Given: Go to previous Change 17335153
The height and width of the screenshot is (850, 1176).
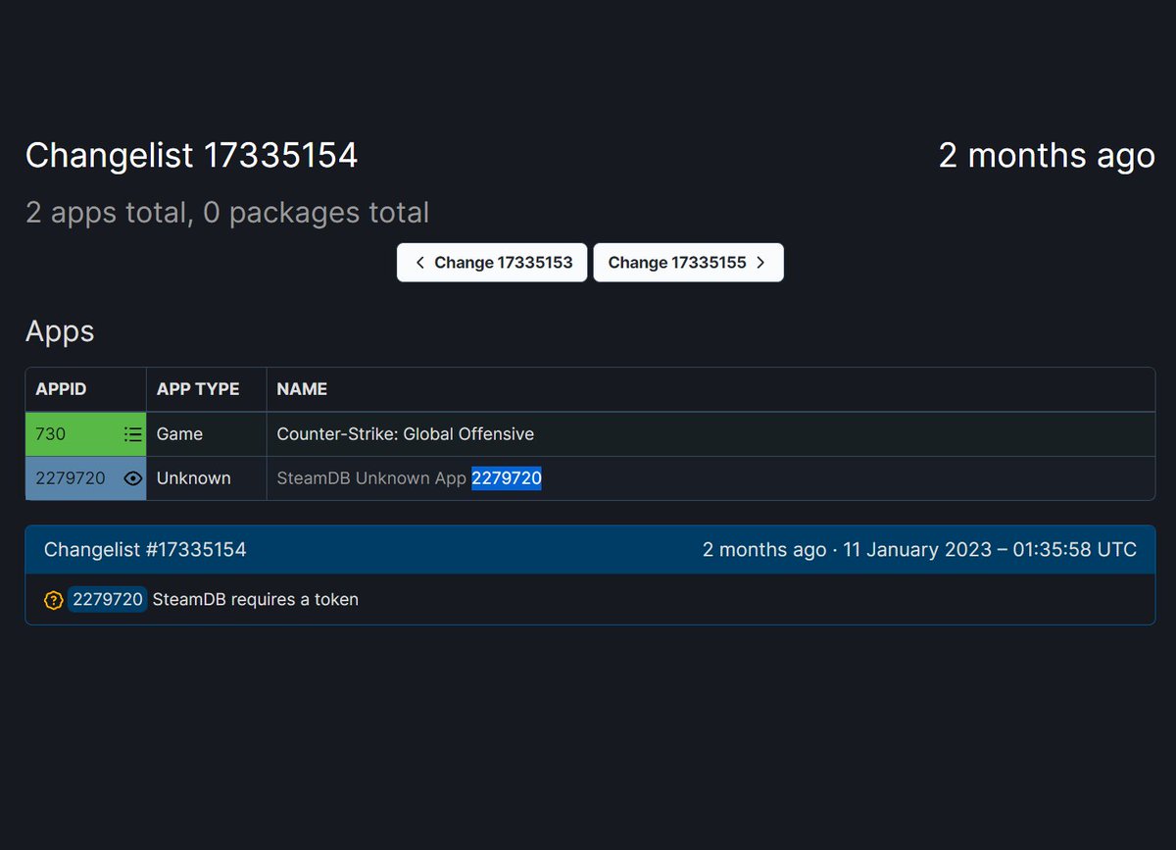Looking at the screenshot, I should [x=492, y=263].
